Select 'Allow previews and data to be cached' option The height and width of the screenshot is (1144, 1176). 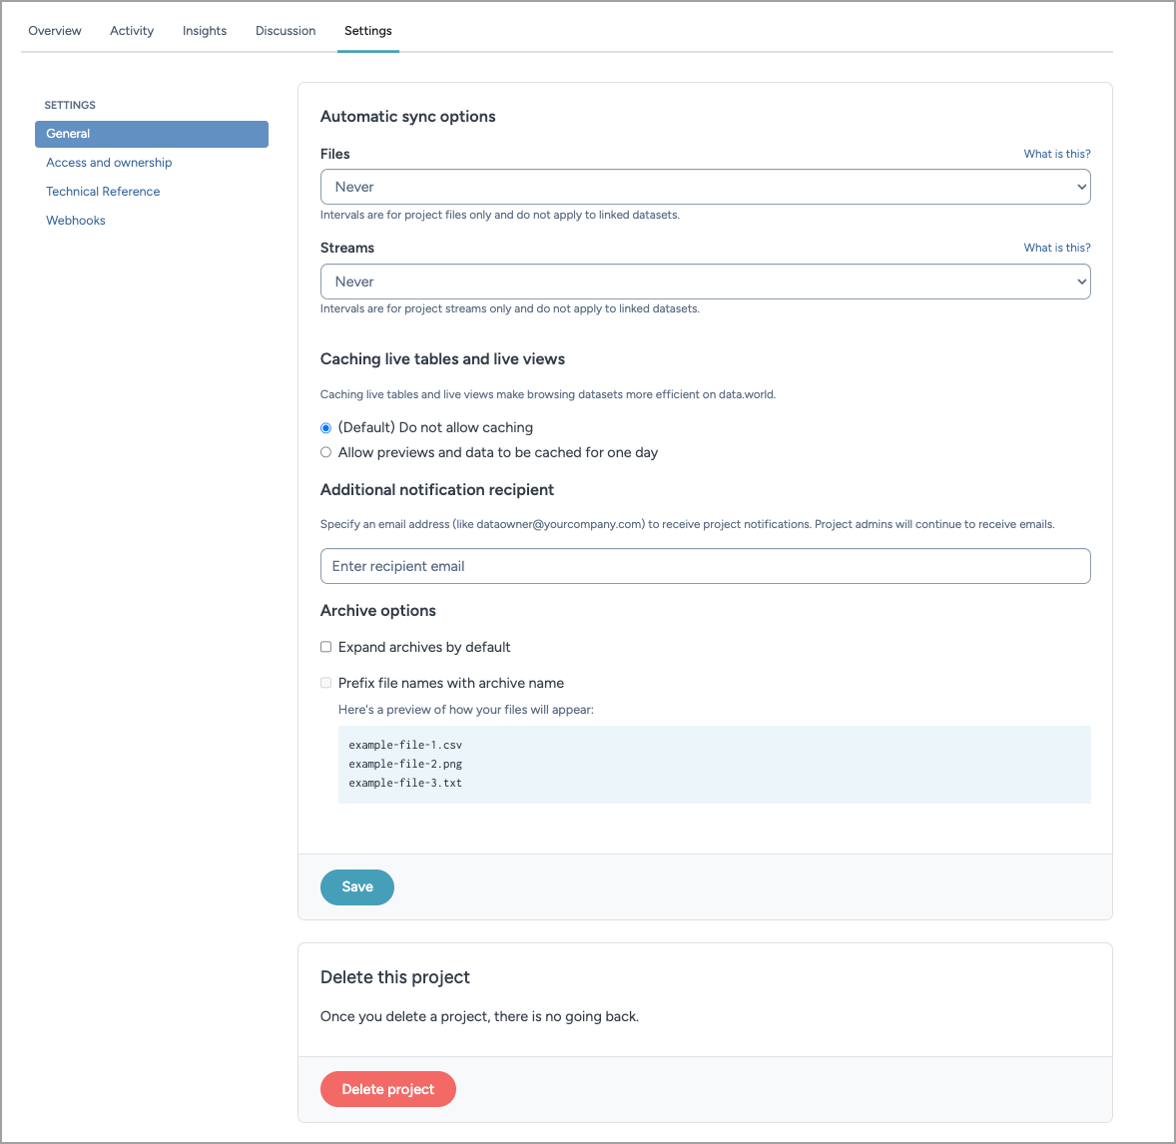325,452
